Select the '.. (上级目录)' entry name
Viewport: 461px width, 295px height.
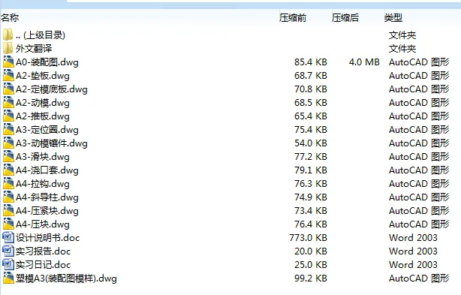[x=41, y=35]
